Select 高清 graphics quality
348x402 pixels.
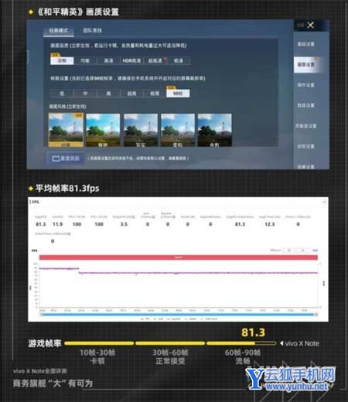(108, 60)
